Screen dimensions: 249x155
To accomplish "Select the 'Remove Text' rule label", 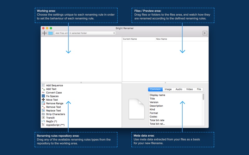I will pyautogui.click(x=53, y=107).
